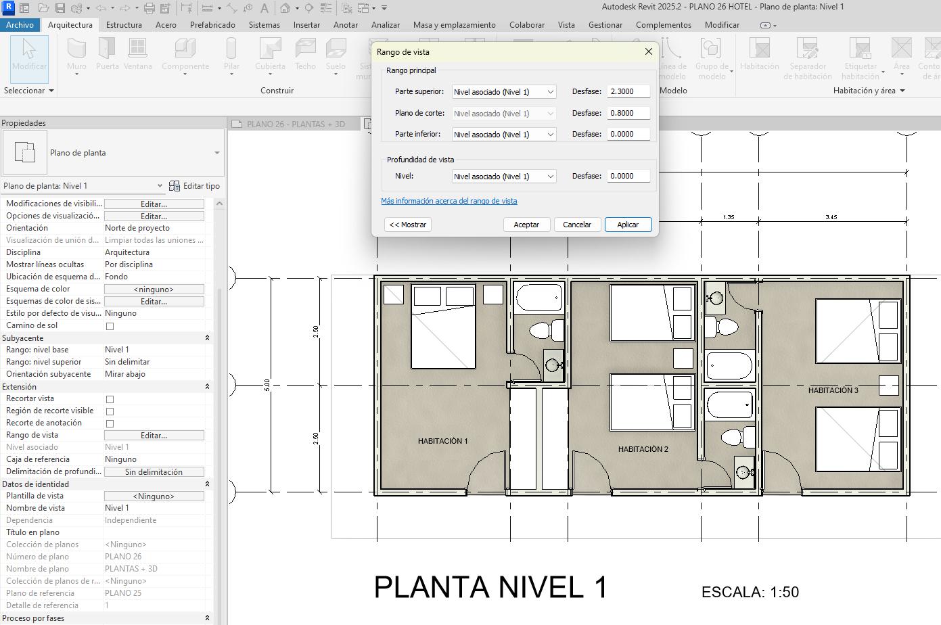
Task: Click the Plano de corte Desfase field
Action: [628, 113]
